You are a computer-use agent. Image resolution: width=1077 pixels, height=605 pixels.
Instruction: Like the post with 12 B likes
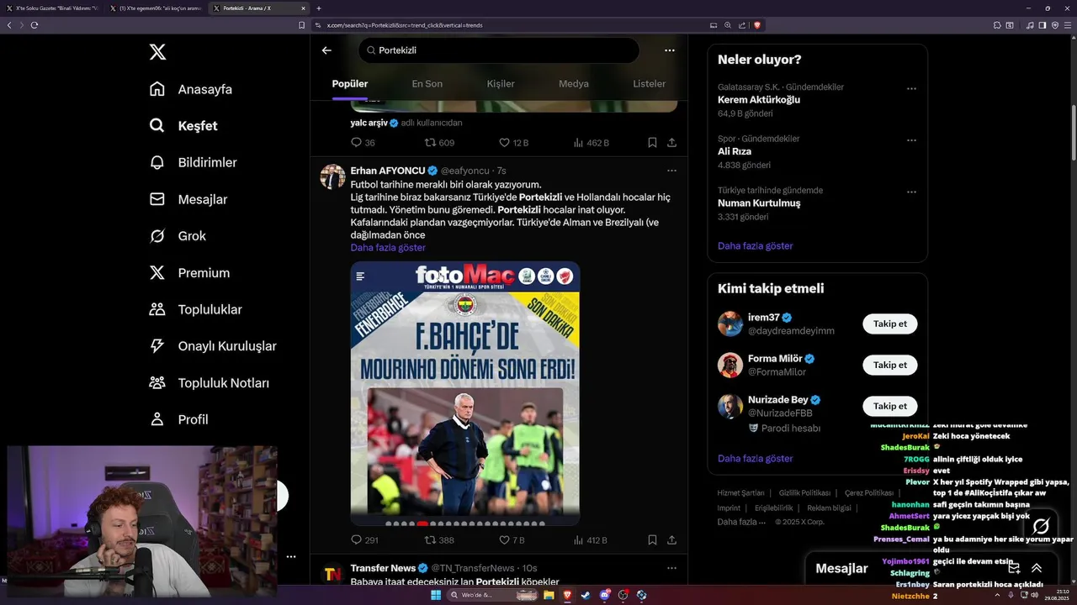coord(513,143)
